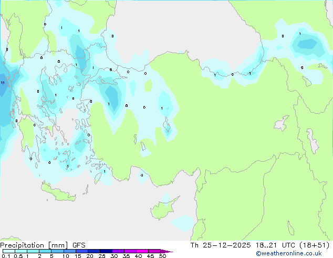Click the '50' legend scale label

click(x=162, y=256)
